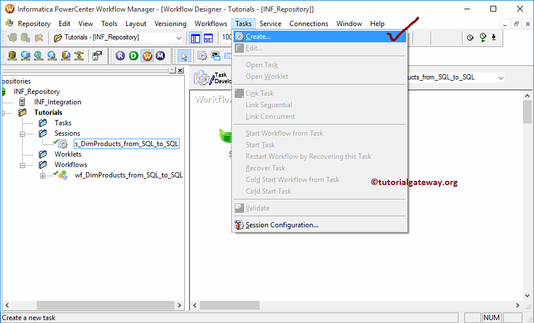
Task: Click the Repository Manager 'R' icon
Action: pyautogui.click(x=120, y=56)
